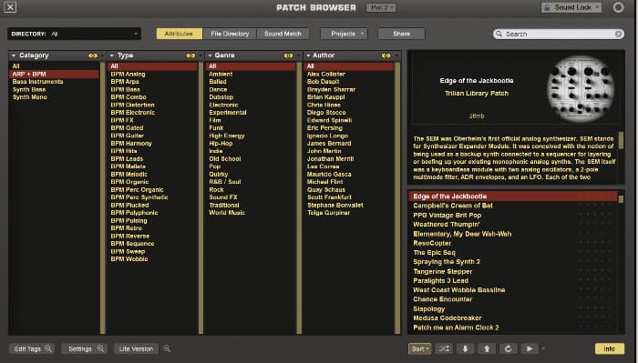This screenshot has width=638, height=363.
Task: Click the refresh icon in bottom toolbar
Action: tap(508, 348)
